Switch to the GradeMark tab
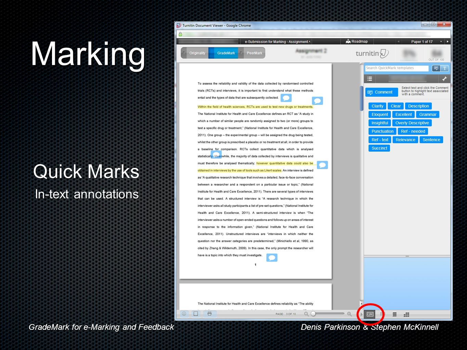Screen dimensions: 467x350 point(223,53)
